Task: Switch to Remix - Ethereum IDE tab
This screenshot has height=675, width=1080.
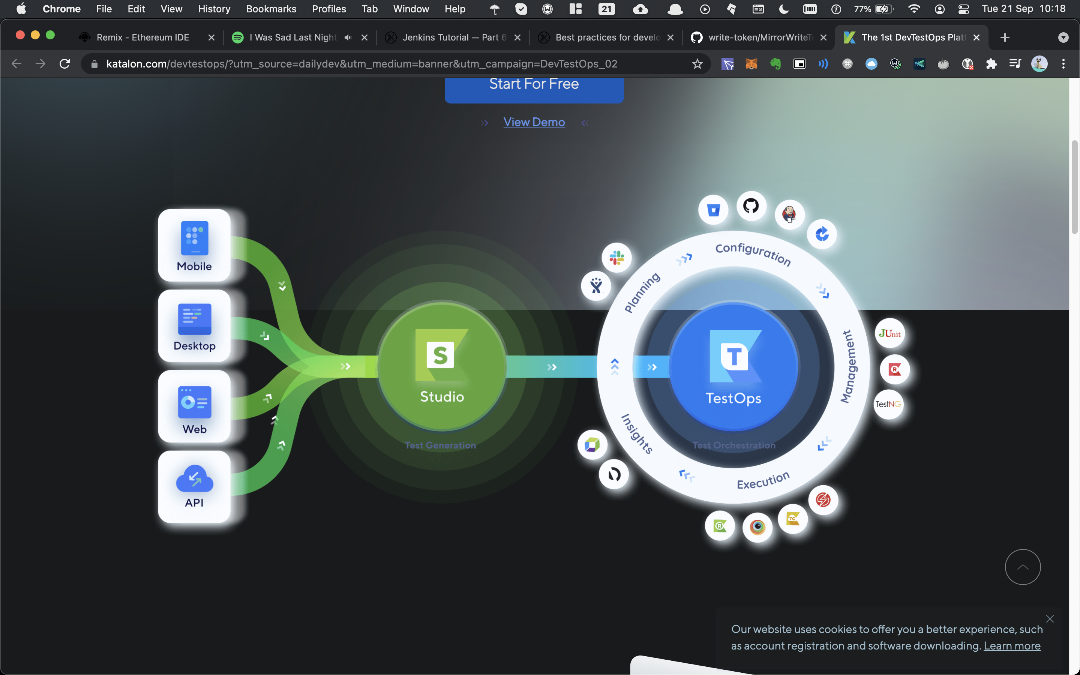Action: (x=143, y=37)
